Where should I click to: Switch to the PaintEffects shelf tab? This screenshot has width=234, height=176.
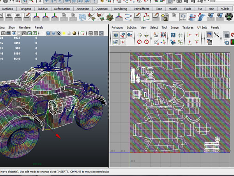tap(142, 9)
